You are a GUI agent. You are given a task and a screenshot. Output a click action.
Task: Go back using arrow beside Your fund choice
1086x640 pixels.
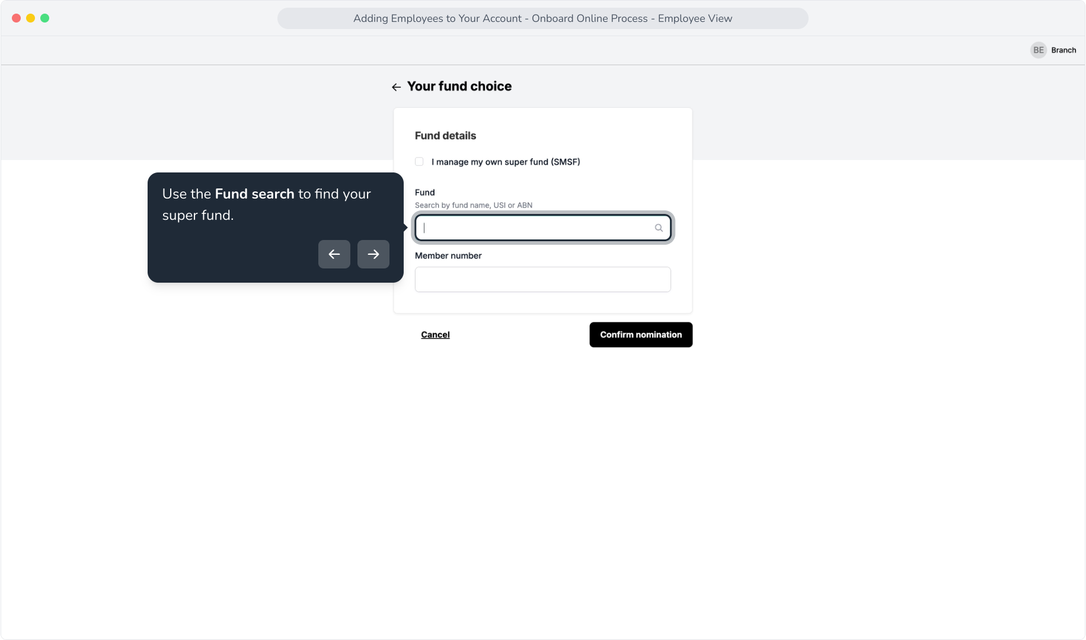tap(396, 87)
